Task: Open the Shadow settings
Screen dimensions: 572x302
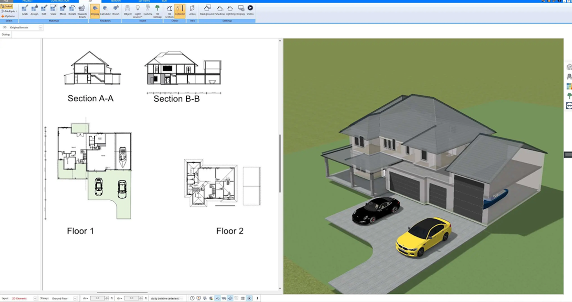Action: 220,10
